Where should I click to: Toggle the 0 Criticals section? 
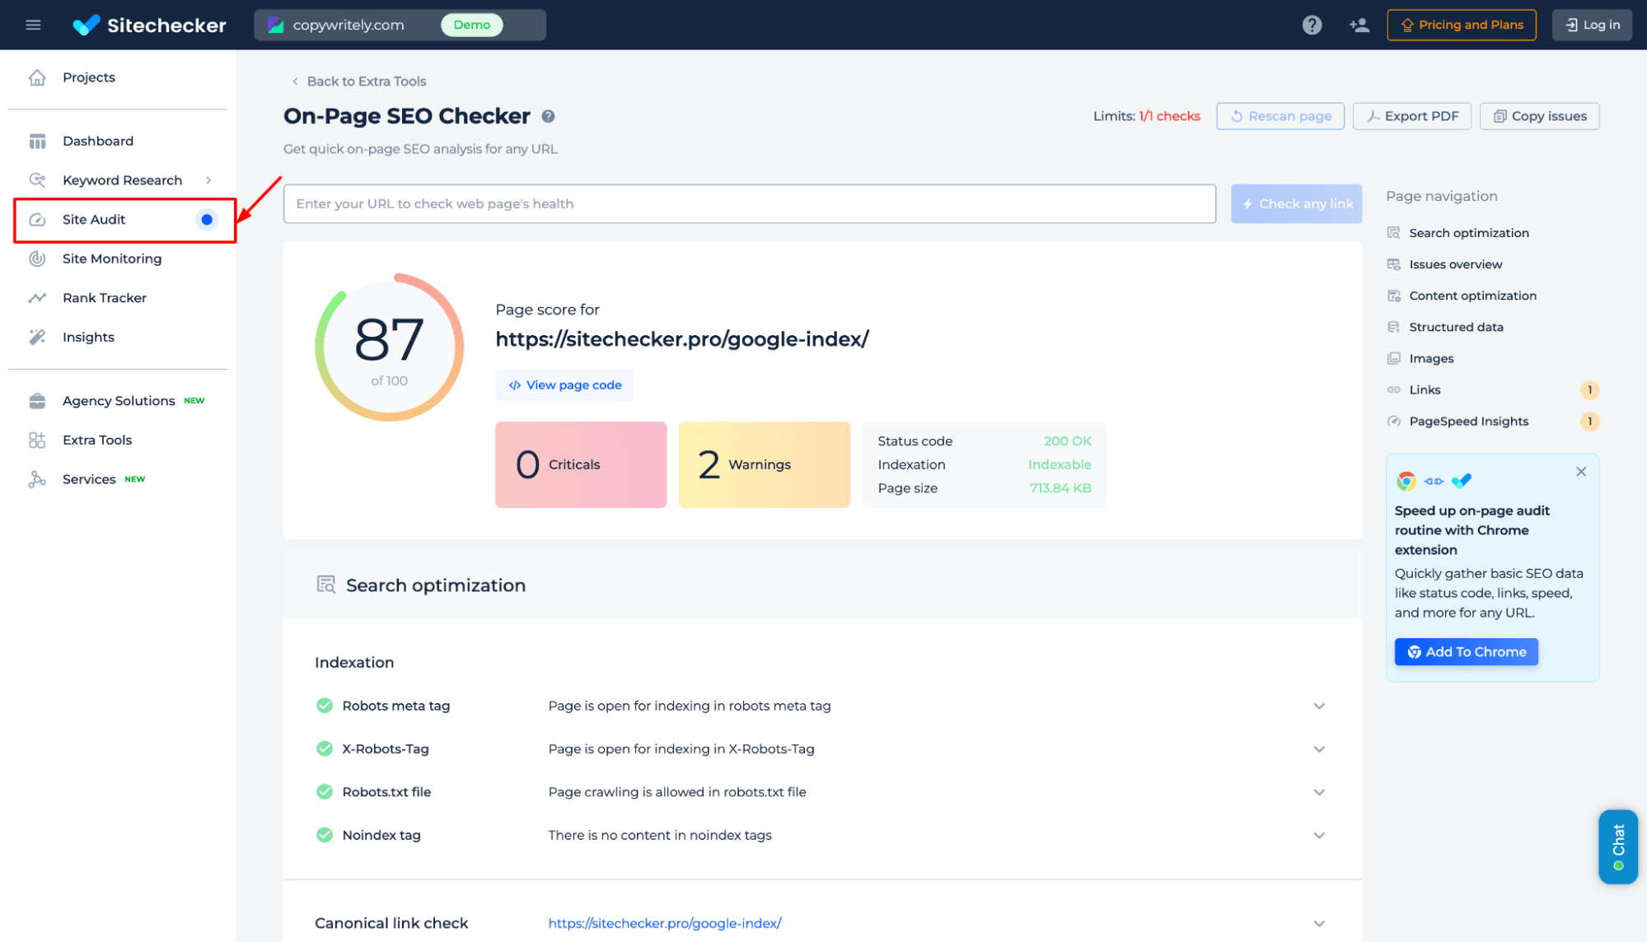tap(580, 464)
